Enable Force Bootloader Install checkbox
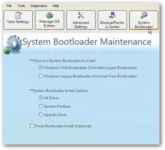 coord(32,126)
